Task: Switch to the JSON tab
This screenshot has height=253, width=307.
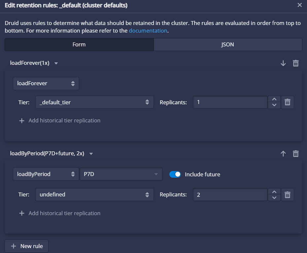Action: click(x=228, y=44)
